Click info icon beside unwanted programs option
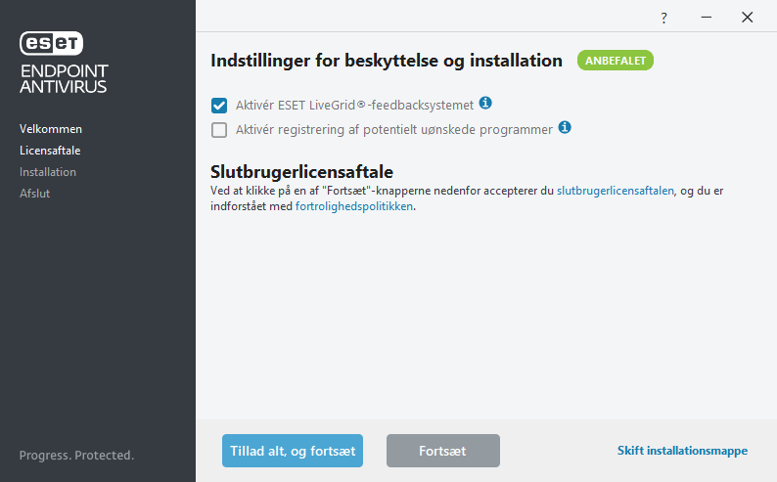The height and width of the screenshot is (482, 777). tap(565, 127)
